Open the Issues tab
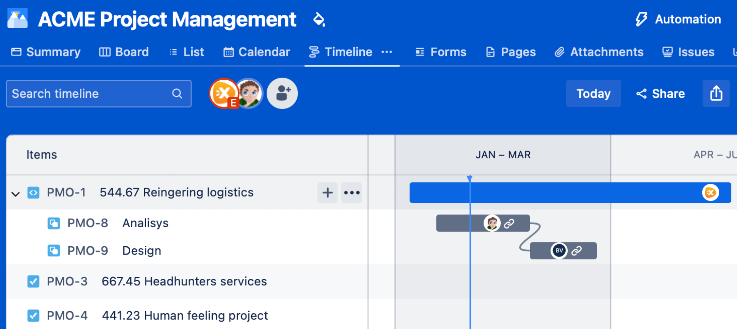 [688, 52]
